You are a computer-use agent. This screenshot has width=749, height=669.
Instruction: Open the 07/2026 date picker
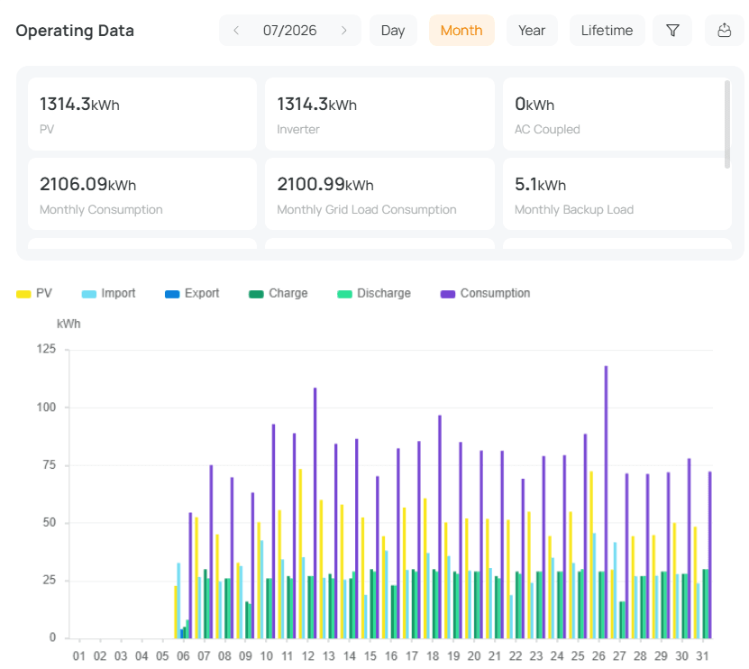pos(289,31)
